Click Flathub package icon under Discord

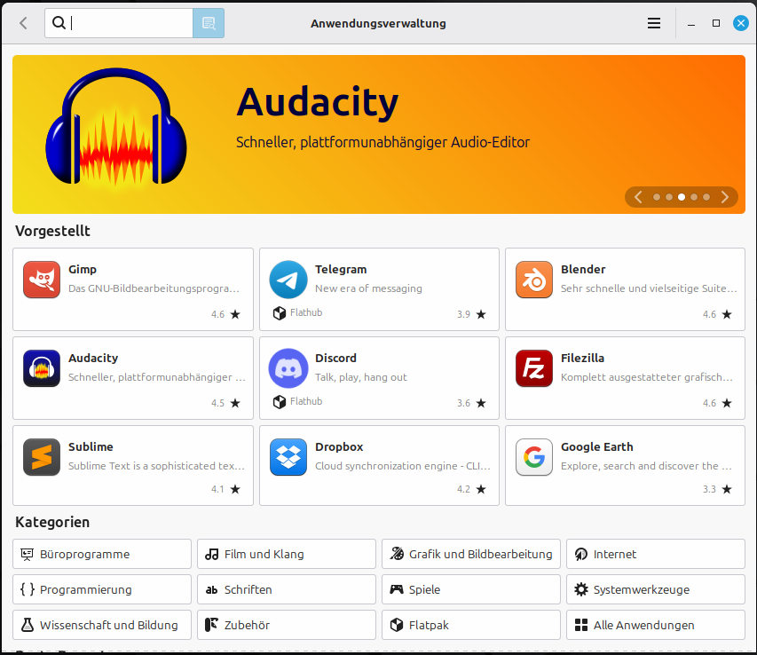click(280, 401)
